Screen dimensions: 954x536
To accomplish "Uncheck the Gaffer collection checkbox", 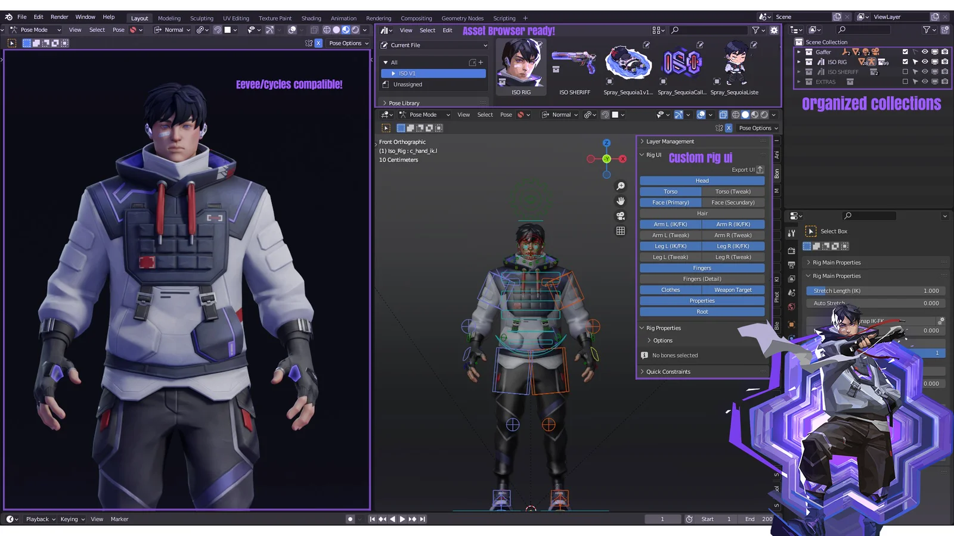I will [905, 52].
